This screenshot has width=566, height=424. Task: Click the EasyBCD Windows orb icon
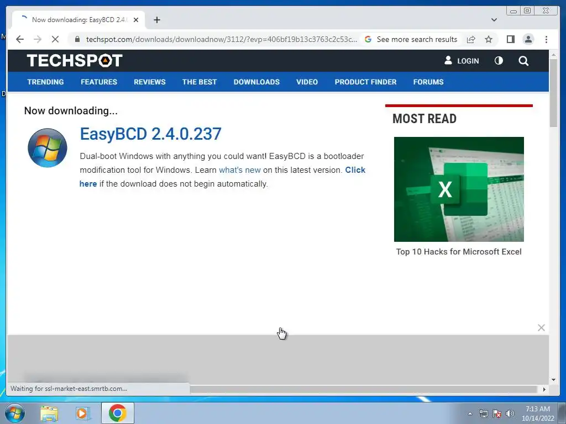tap(48, 148)
